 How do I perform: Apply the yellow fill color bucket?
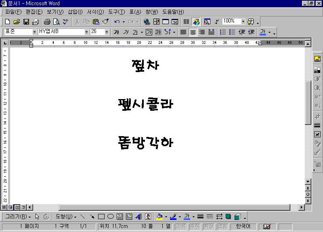pyautogui.click(x=159, y=217)
